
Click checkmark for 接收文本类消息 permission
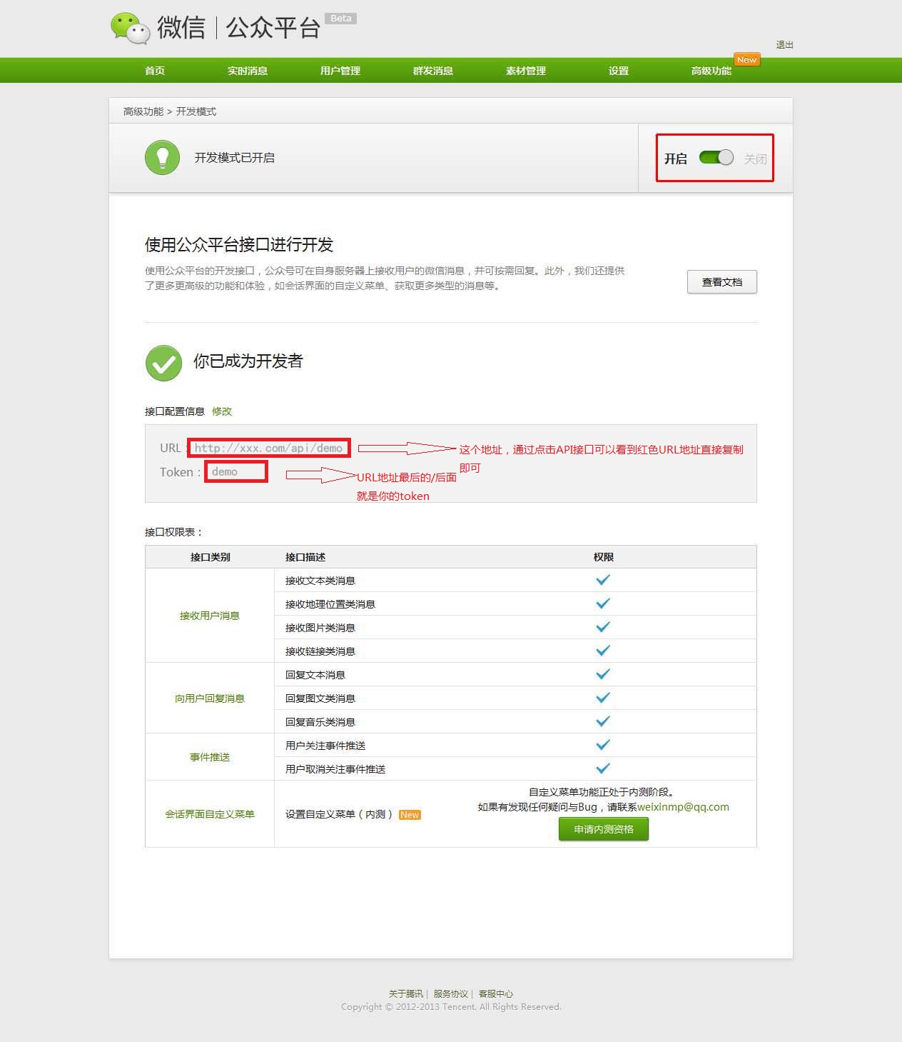(603, 580)
